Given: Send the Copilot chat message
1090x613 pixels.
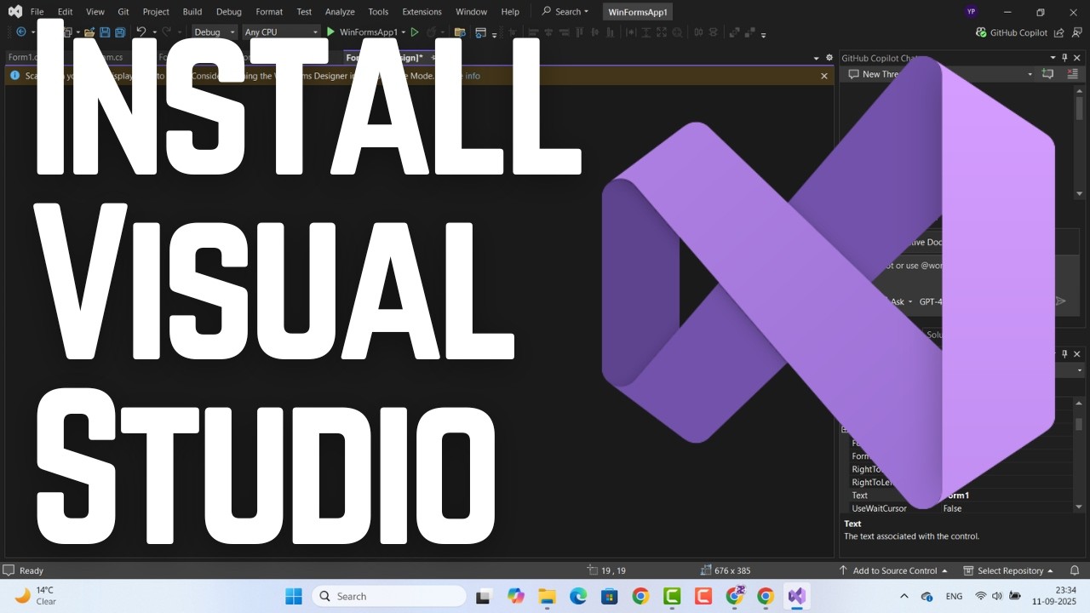Looking at the screenshot, I should click(x=1060, y=301).
